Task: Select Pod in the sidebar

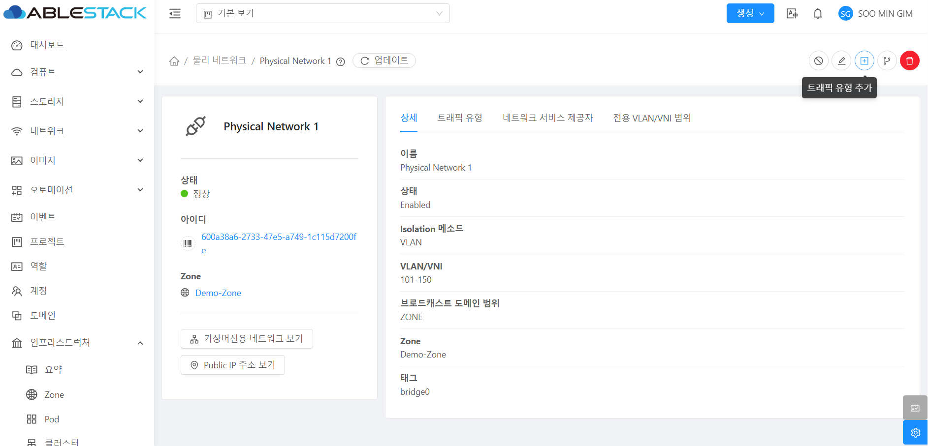Action: (52, 419)
